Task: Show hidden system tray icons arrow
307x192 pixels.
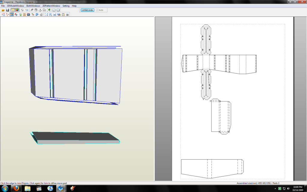Action: coord(275,188)
